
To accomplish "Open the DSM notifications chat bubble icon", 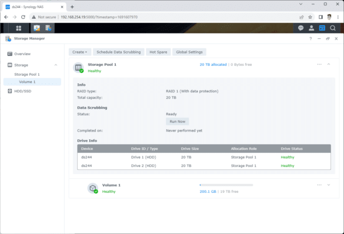I will point(300,28).
